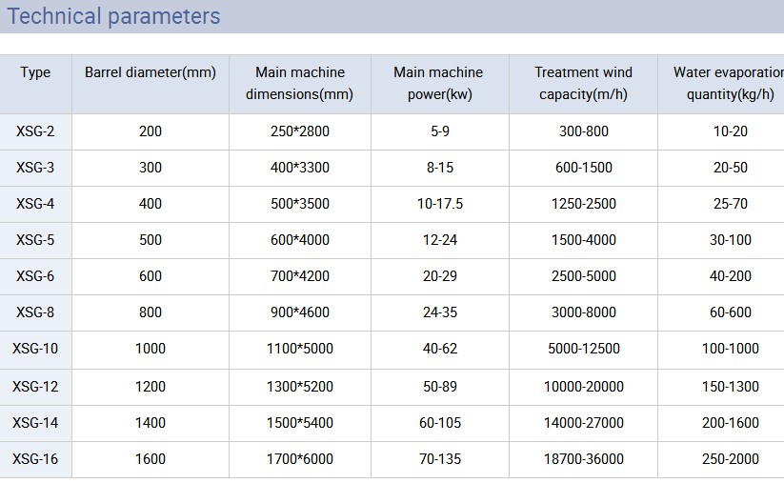Select the Main machine power(kw) header

[x=438, y=83]
